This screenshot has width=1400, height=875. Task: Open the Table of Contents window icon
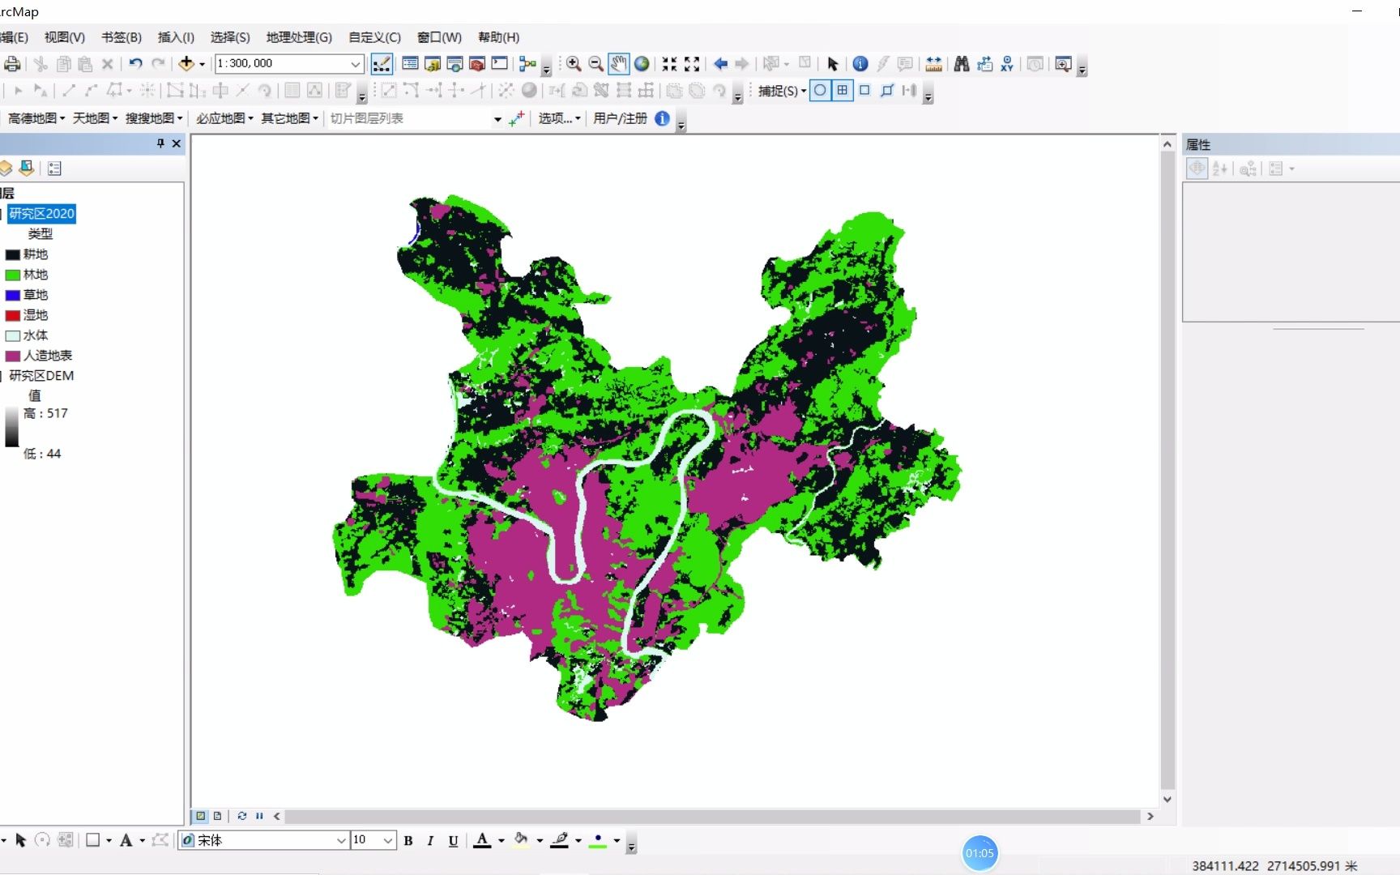click(410, 63)
